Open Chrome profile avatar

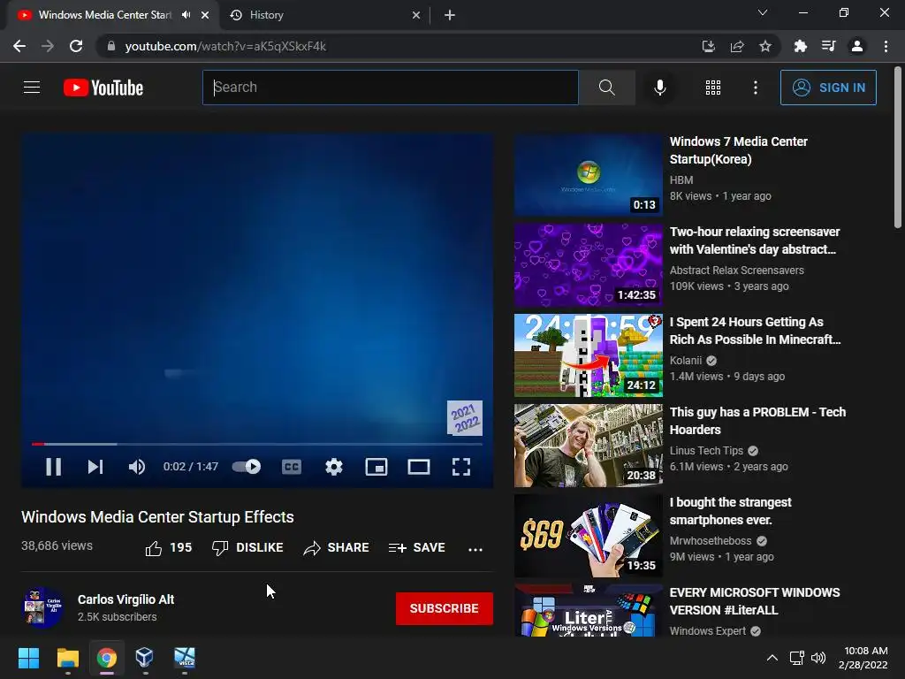point(857,46)
